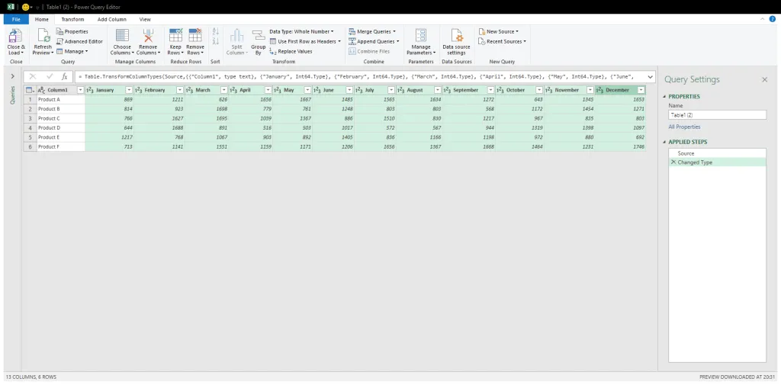The height and width of the screenshot is (385, 781).
Task: Click the query Name input field
Action: (x=717, y=114)
